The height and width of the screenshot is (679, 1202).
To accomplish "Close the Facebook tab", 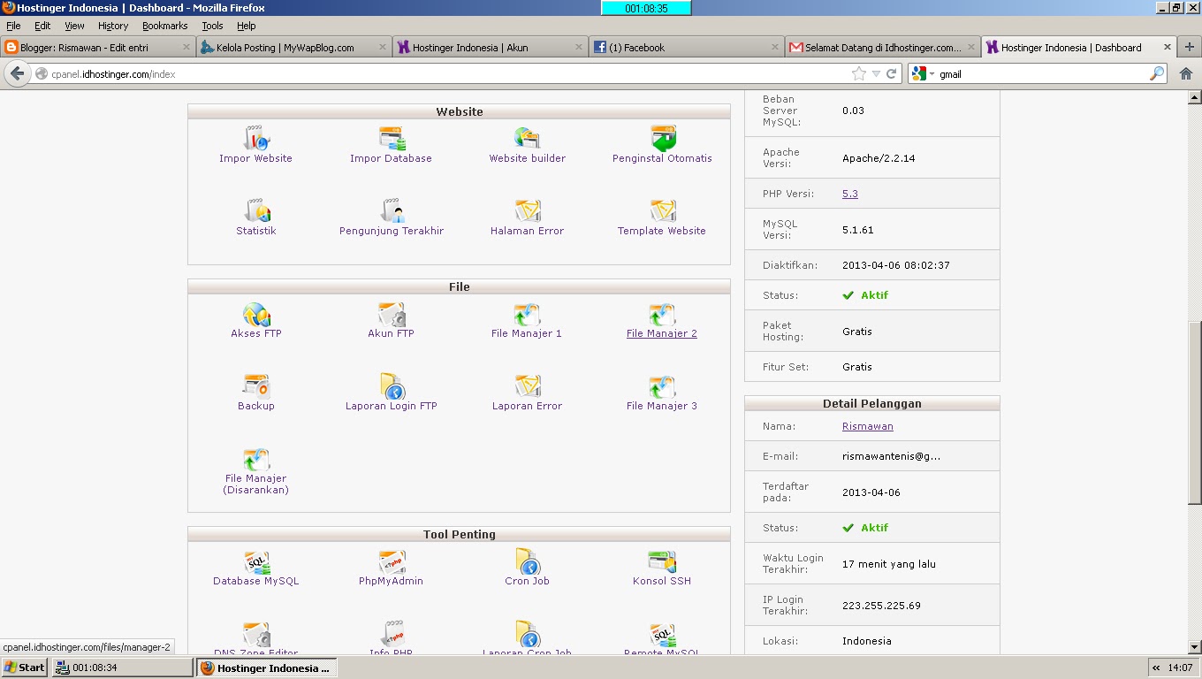I will click(773, 48).
